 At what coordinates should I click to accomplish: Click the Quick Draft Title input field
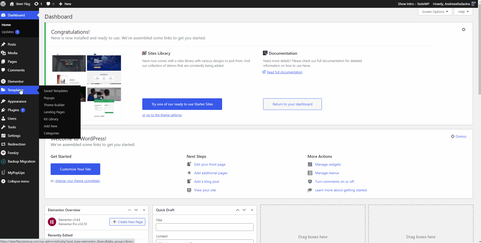coord(204,227)
